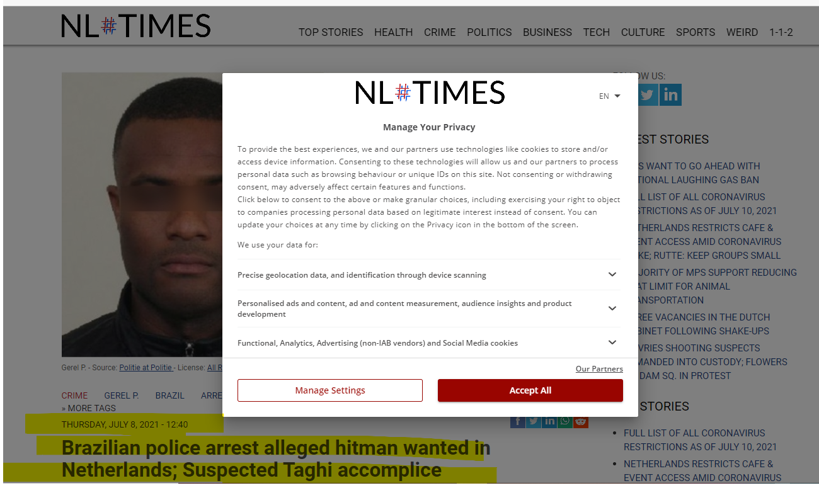Viewport: 819px width, 488px height.
Task: Open the Our Partners link
Action: point(599,369)
